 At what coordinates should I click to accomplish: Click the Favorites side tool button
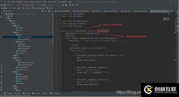(1, 79)
